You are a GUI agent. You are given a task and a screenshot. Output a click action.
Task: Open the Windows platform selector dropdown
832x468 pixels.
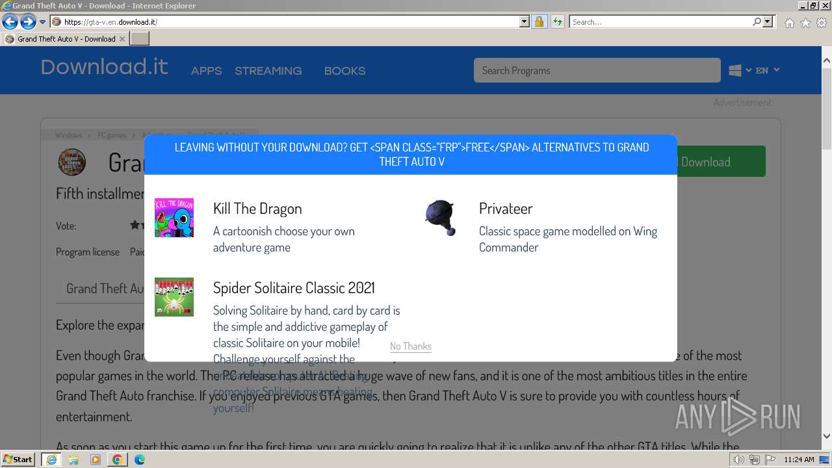tap(740, 70)
